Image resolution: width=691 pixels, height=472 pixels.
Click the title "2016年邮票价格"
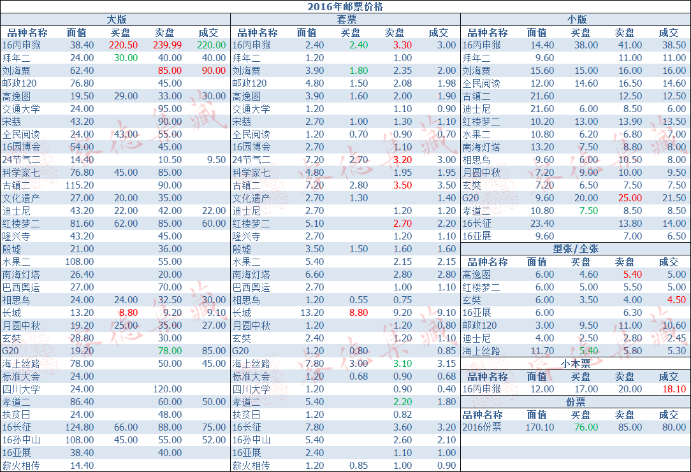(345, 6)
